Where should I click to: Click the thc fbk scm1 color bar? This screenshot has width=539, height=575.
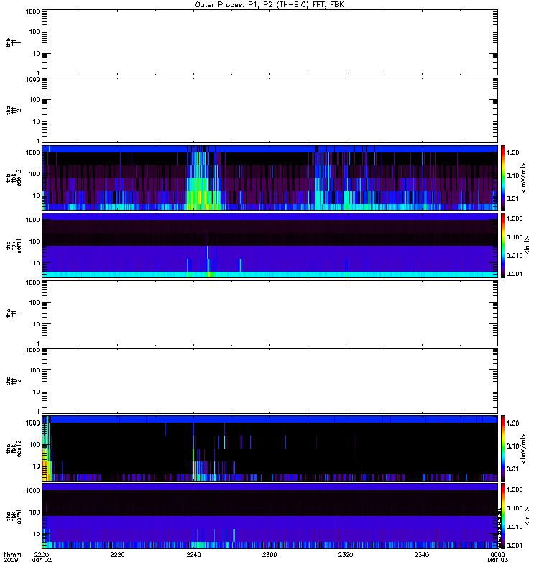click(503, 516)
